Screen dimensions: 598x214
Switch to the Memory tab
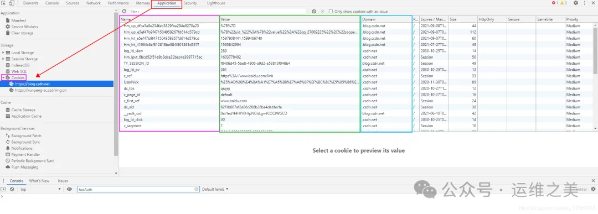pos(143,3)
